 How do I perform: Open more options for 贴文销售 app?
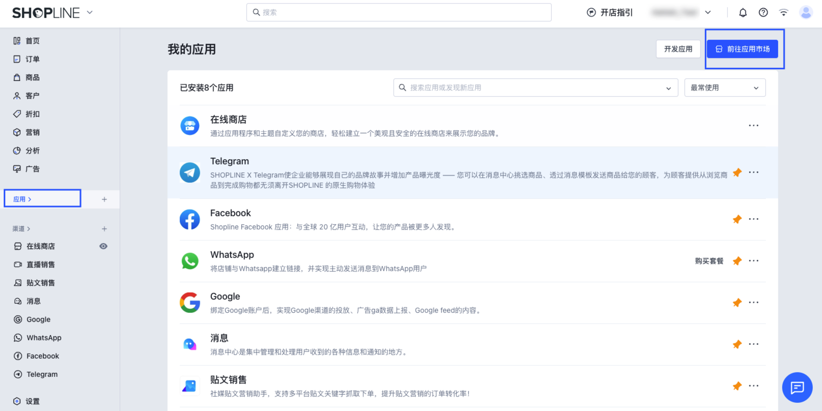[754, 386]
